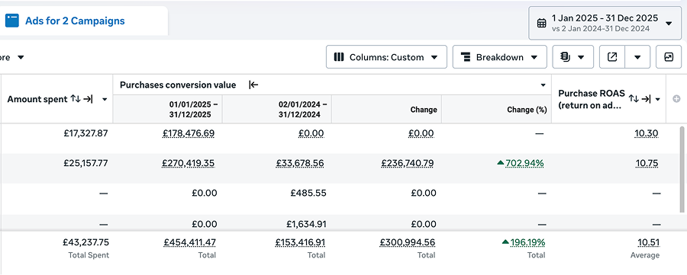Open the date range picker dropdown
Viewport: 687px width, 275px height.
tap(605, 23)
